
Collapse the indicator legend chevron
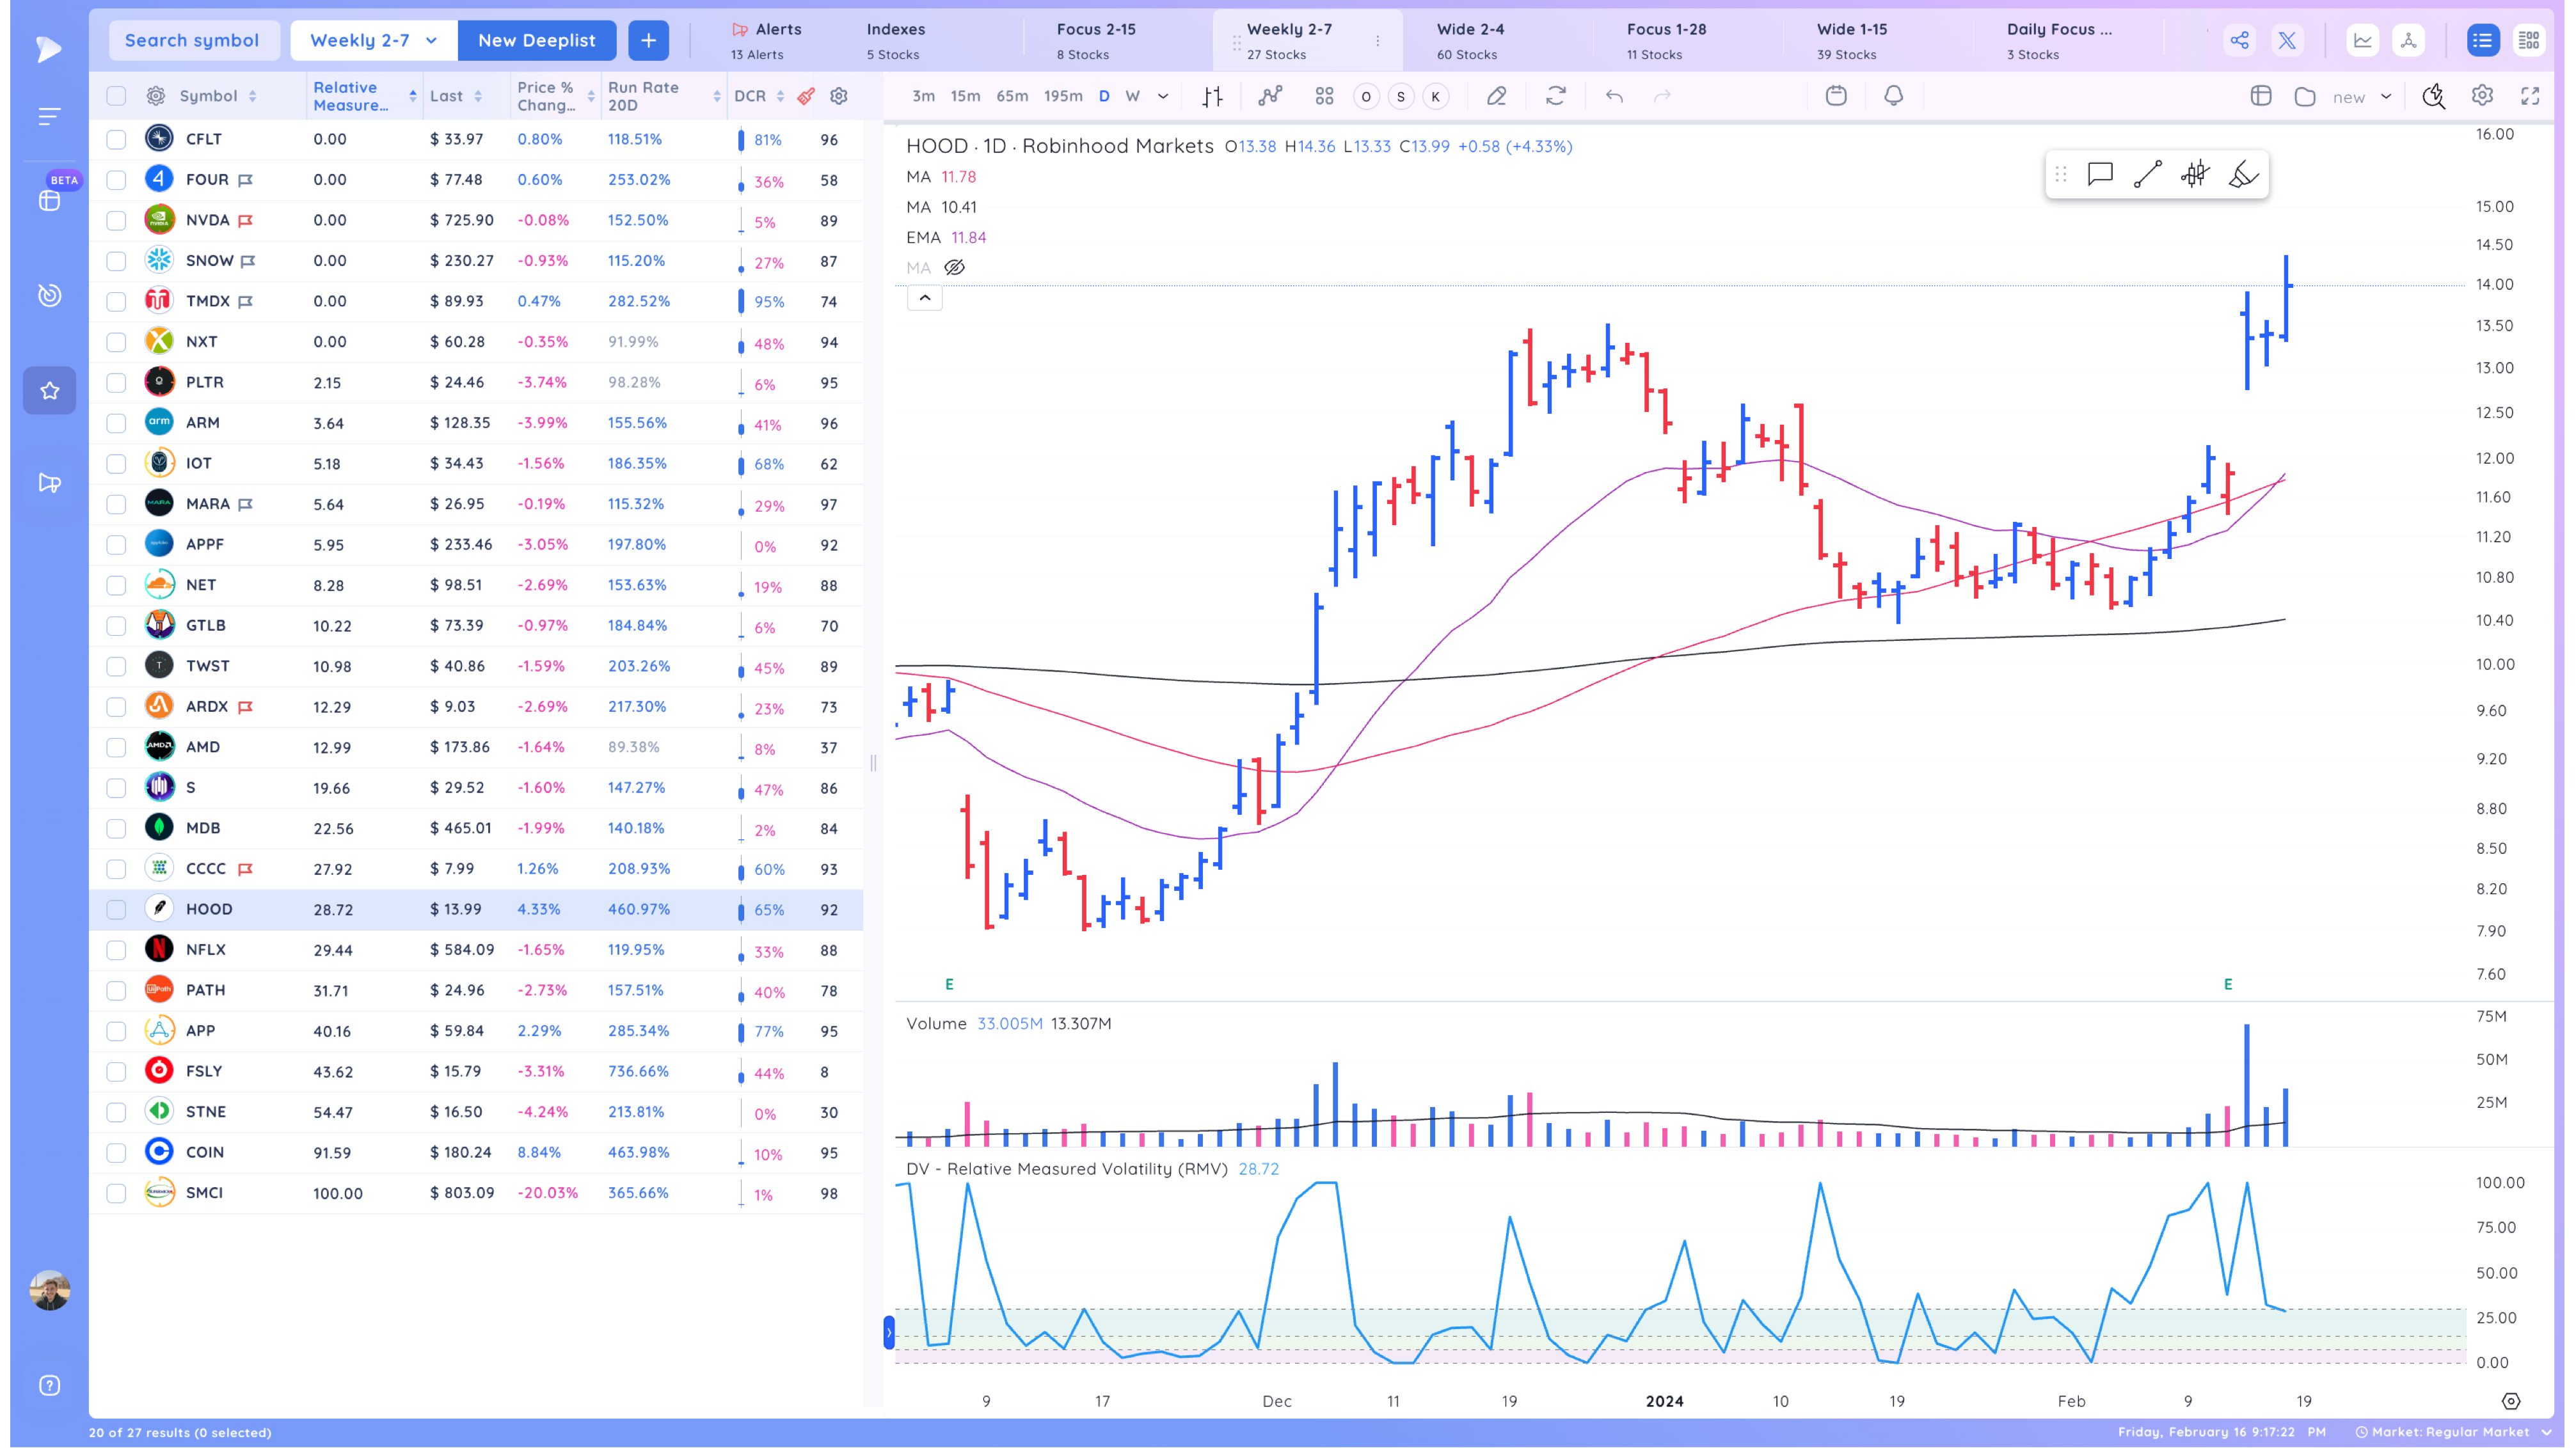click(925, 298)
